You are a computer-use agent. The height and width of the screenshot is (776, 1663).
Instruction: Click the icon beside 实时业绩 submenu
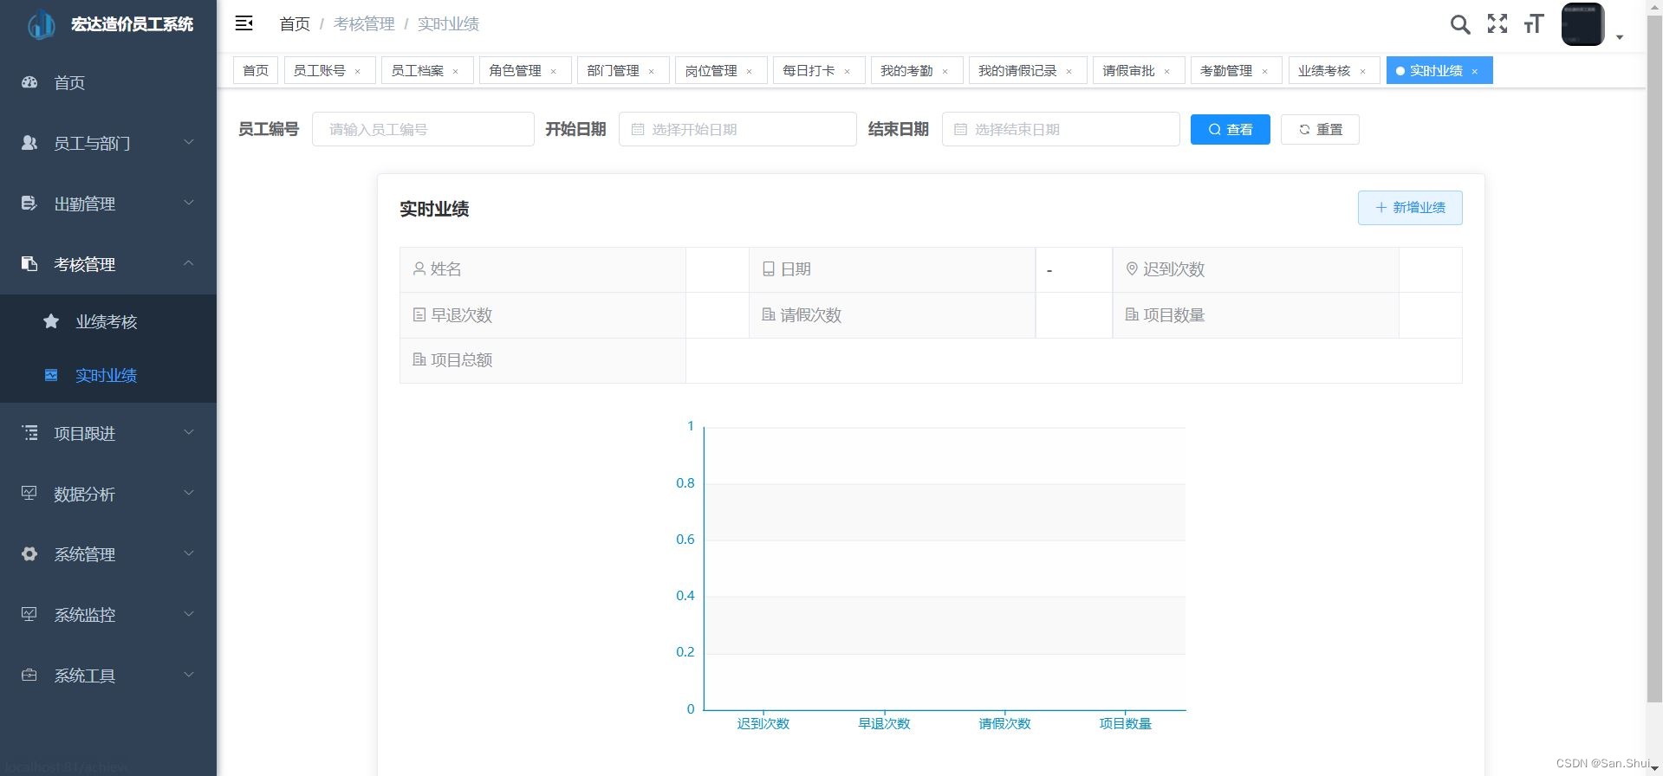click(x=51, y=375)
